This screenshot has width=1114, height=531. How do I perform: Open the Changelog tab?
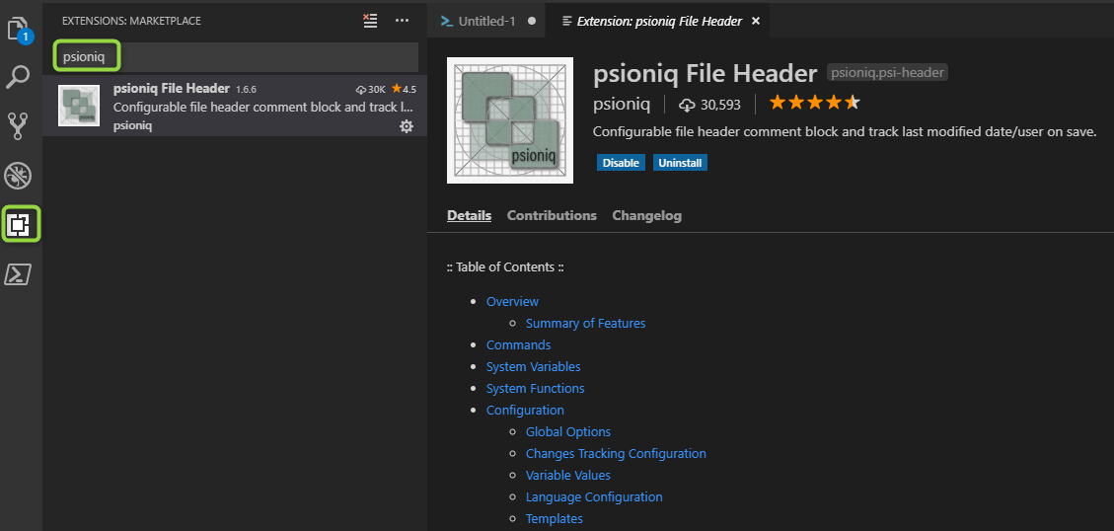point(646,215)
